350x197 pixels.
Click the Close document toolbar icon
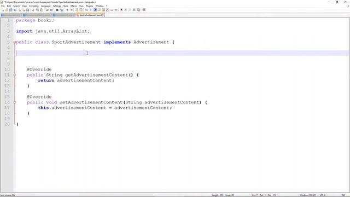[20, 10]
